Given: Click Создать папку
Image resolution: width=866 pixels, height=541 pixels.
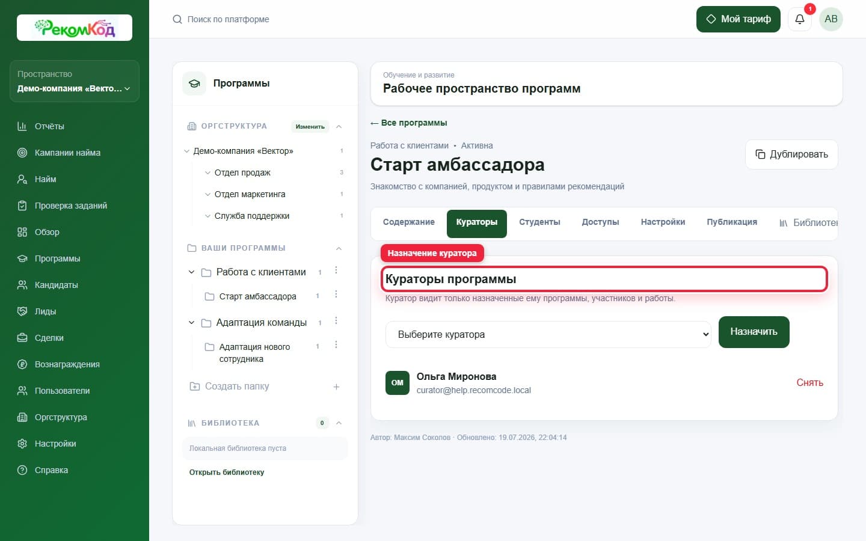Looking at the screenshot, I should coord(237,387).
